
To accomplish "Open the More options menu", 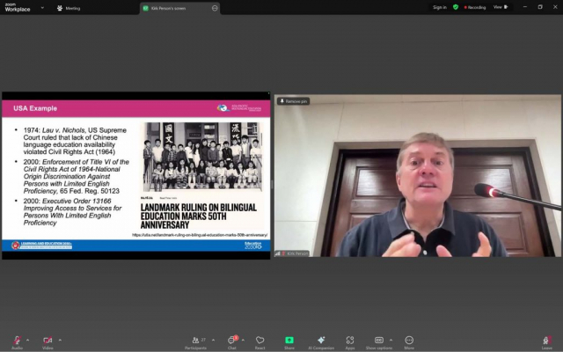I will [x=409, y=341].
